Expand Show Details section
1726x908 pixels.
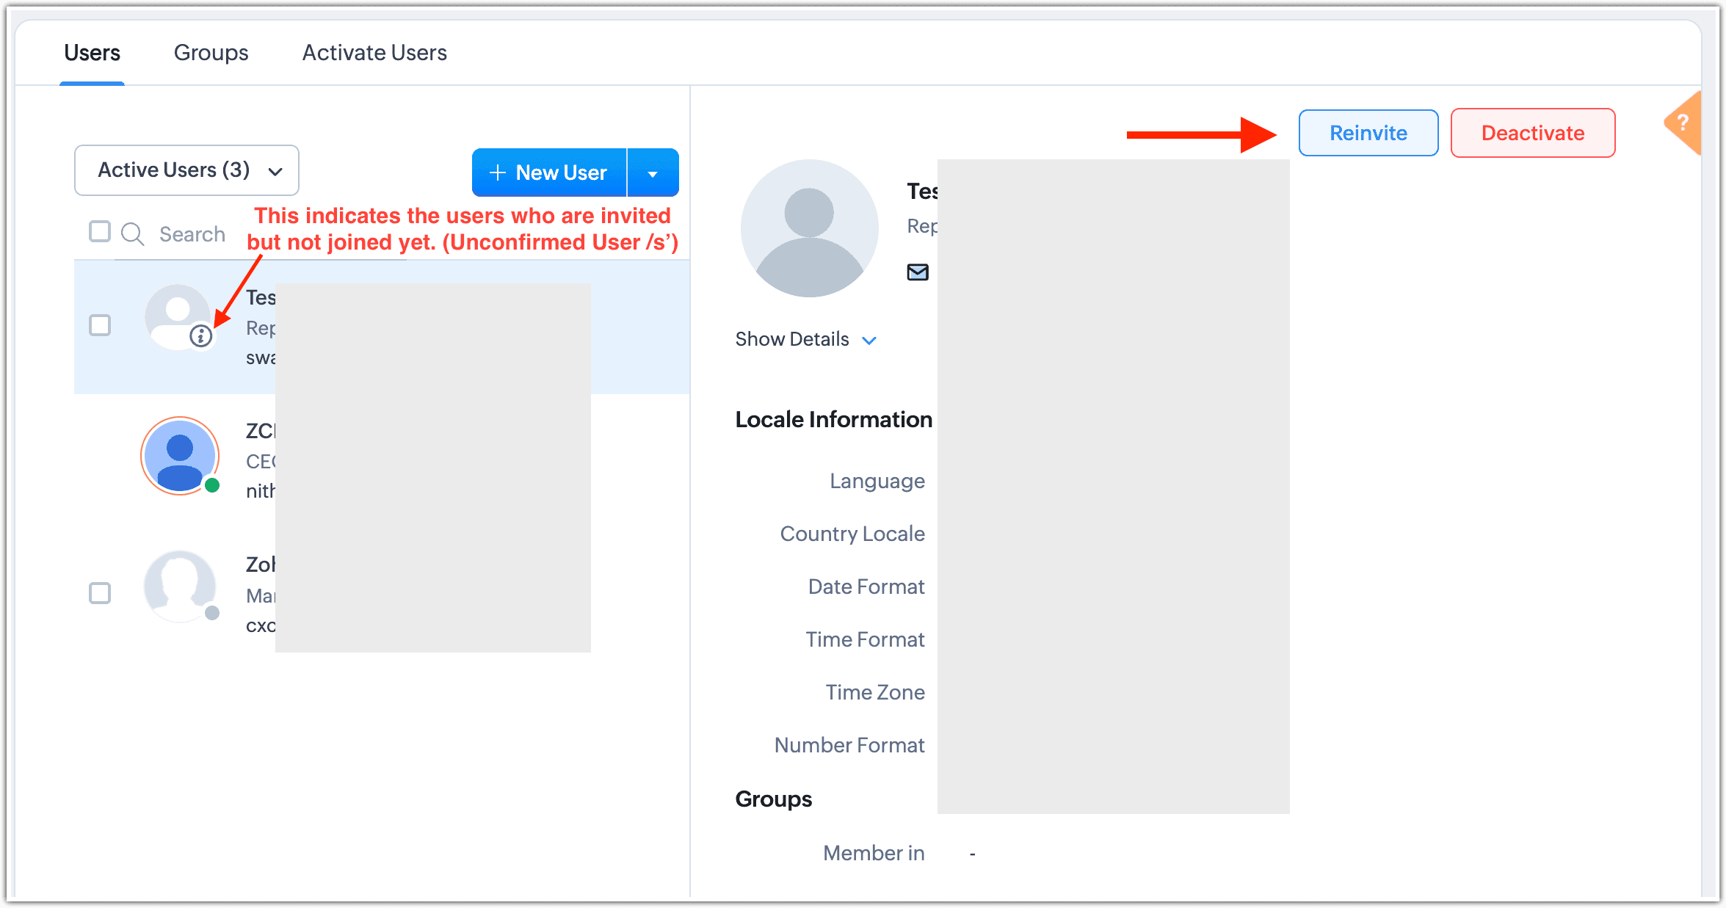(x=805, y=339)
